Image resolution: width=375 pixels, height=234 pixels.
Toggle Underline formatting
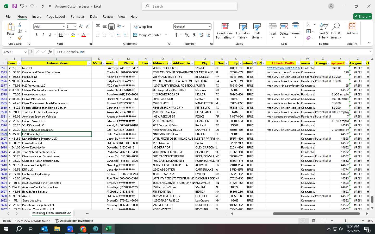coord(50,35)
